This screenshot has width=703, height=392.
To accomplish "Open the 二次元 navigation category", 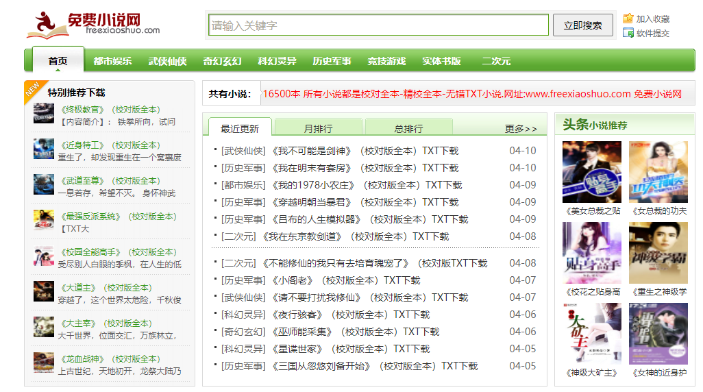I will pyautogui.click(x=496, y=61).
